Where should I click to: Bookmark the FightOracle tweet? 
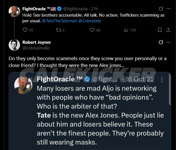[x=160, y=30]
